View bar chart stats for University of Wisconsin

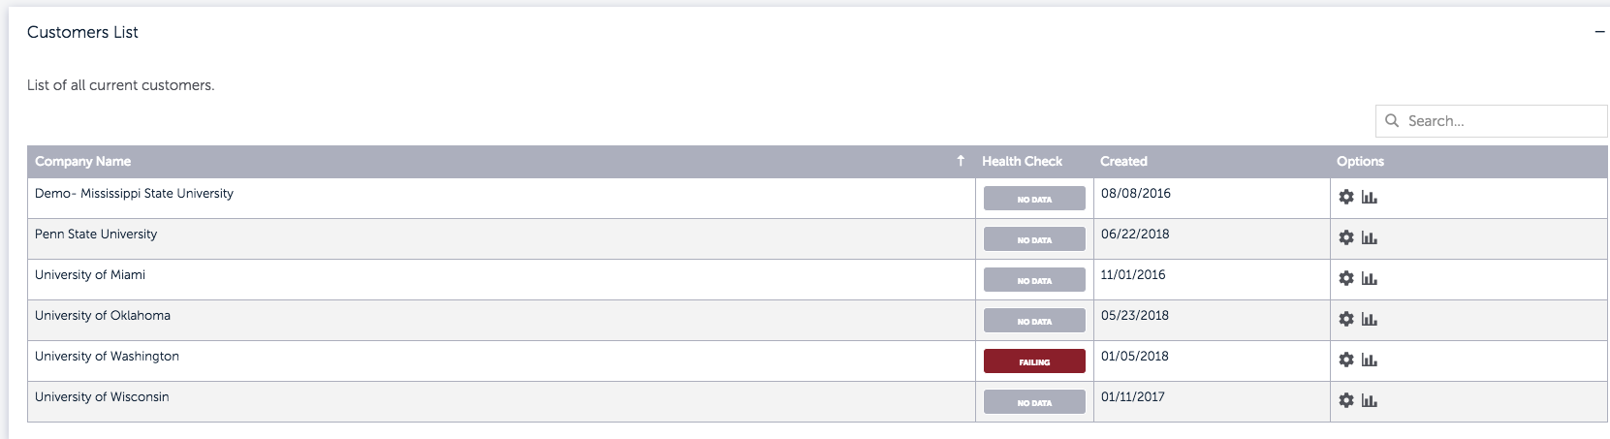(1370, 401)
